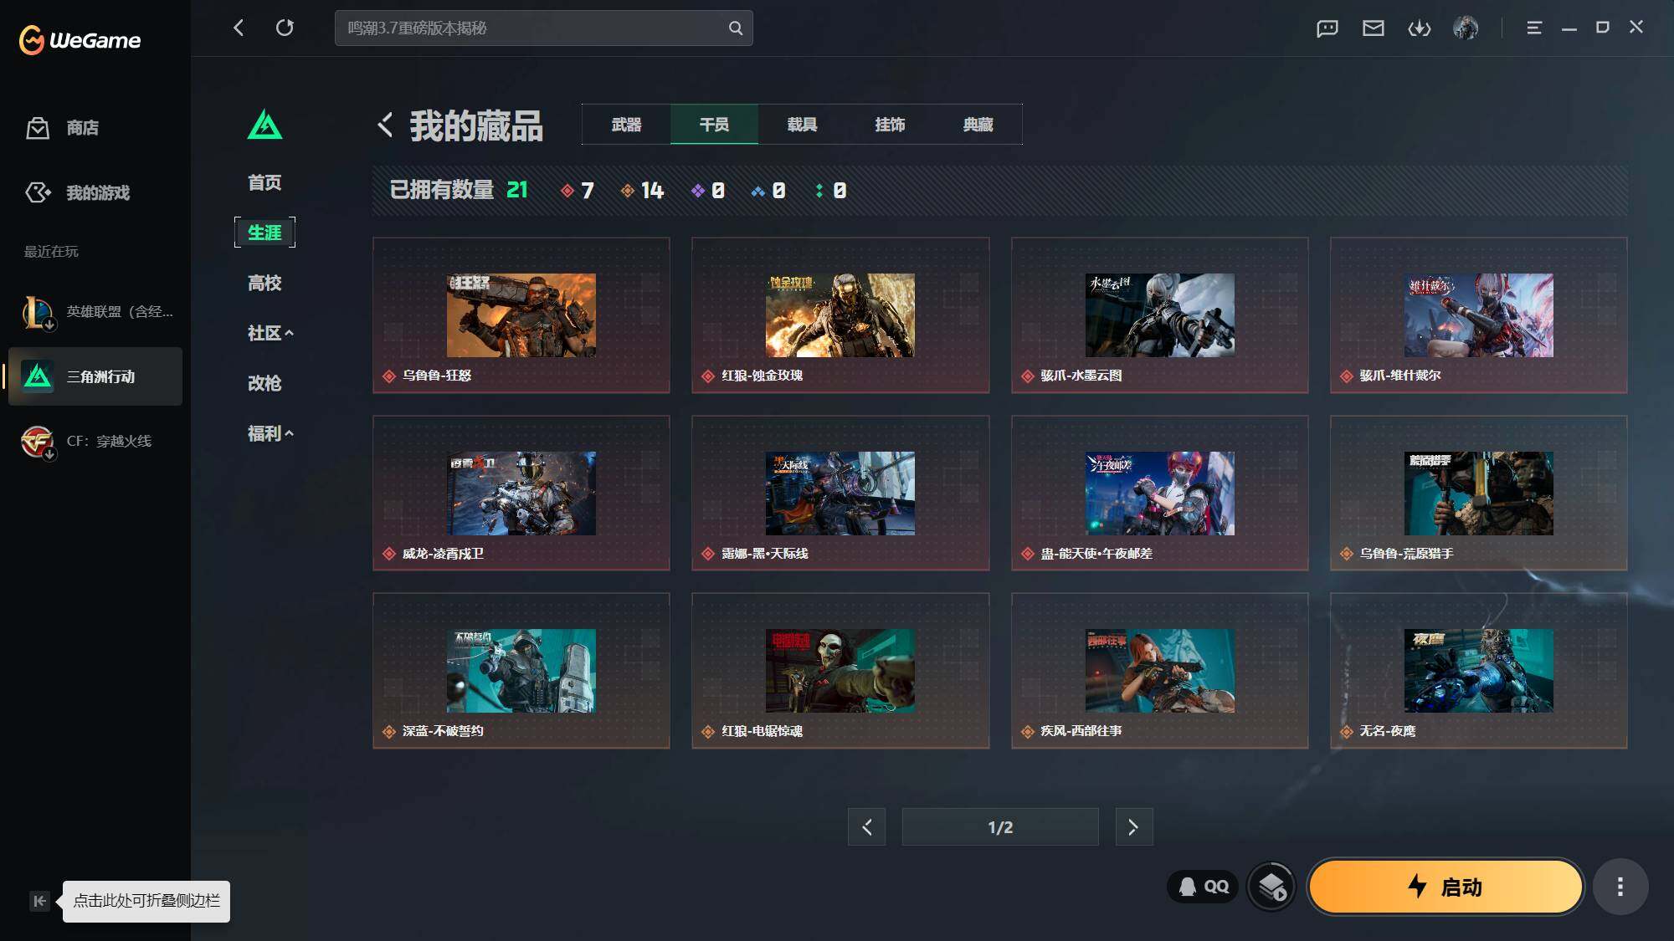Viewport: 1674px width, 941px height.
Task: Open the 疾风-西部往事 skin card
Action: pyautogui.click(x=1160, y=671)
